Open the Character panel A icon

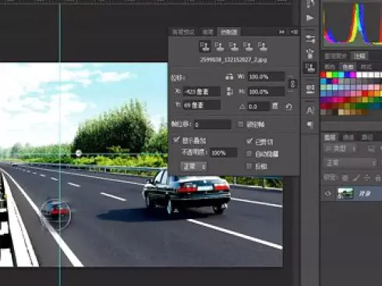click(x=310, y=111)
